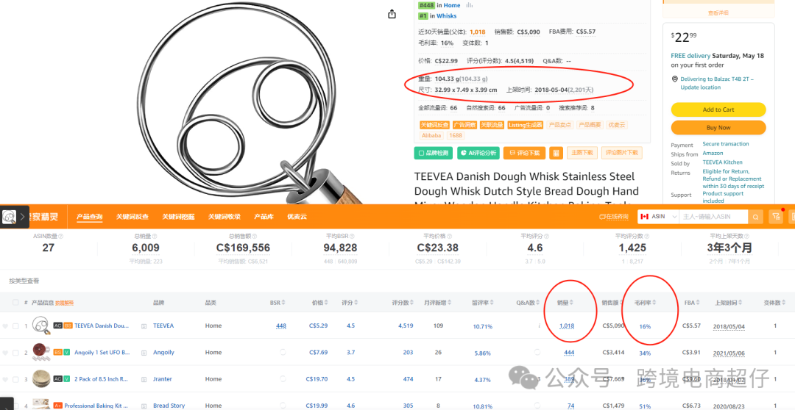Click the heart icon on the Jranter row
Screen dimensions: 795x410
[5, 379]
